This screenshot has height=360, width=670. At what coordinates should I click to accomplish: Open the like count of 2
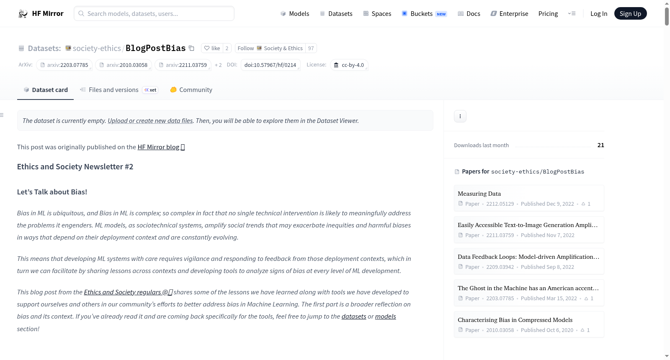click(x=227, y=48)
